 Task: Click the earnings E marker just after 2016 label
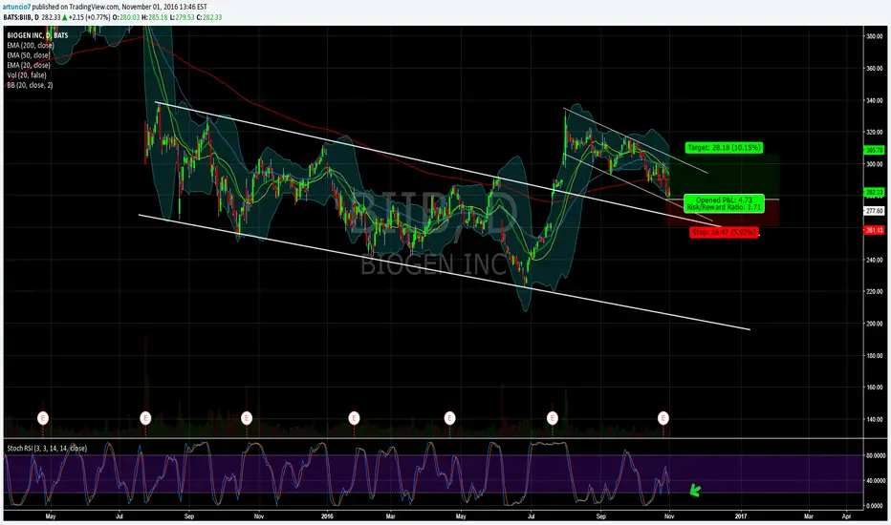point(354,418)
